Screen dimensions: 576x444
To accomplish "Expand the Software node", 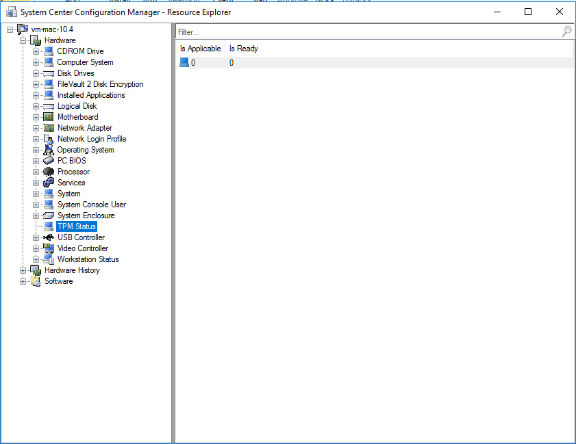I will click(x=23, y=281).
